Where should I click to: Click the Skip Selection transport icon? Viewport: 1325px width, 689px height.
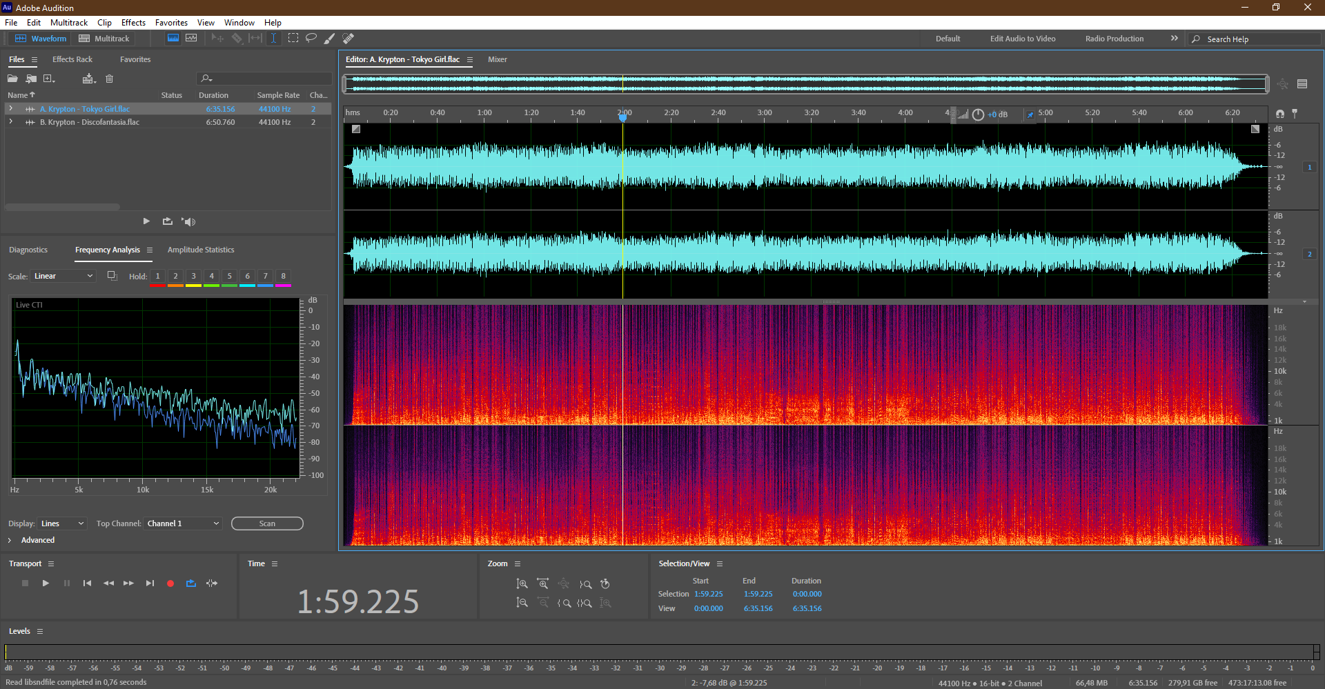pos(212,583)
